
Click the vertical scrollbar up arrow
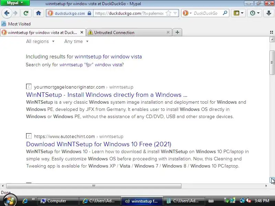(272, 39)
